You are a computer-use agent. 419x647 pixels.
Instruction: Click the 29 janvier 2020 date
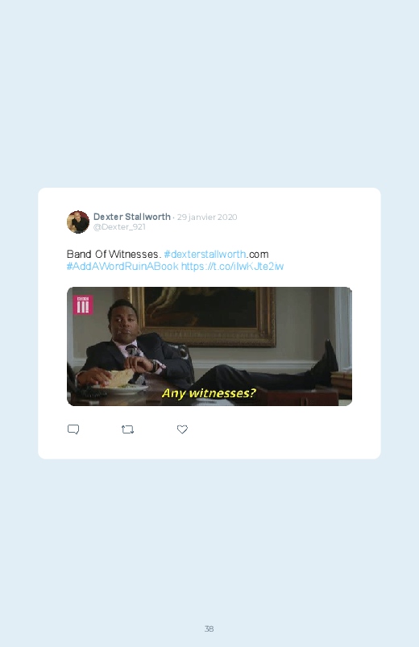207,217
